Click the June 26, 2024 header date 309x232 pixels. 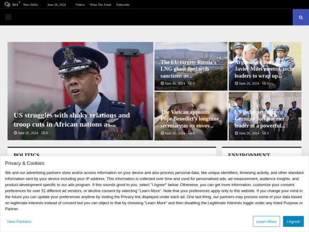[57, 5]
